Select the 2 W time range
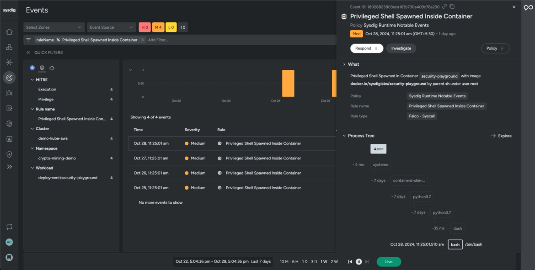This screenshot has height=270, width=535. [x=334, y=262]
